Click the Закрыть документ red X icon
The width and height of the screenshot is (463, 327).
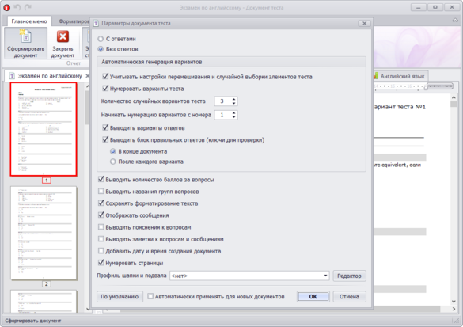click(63, 36)
